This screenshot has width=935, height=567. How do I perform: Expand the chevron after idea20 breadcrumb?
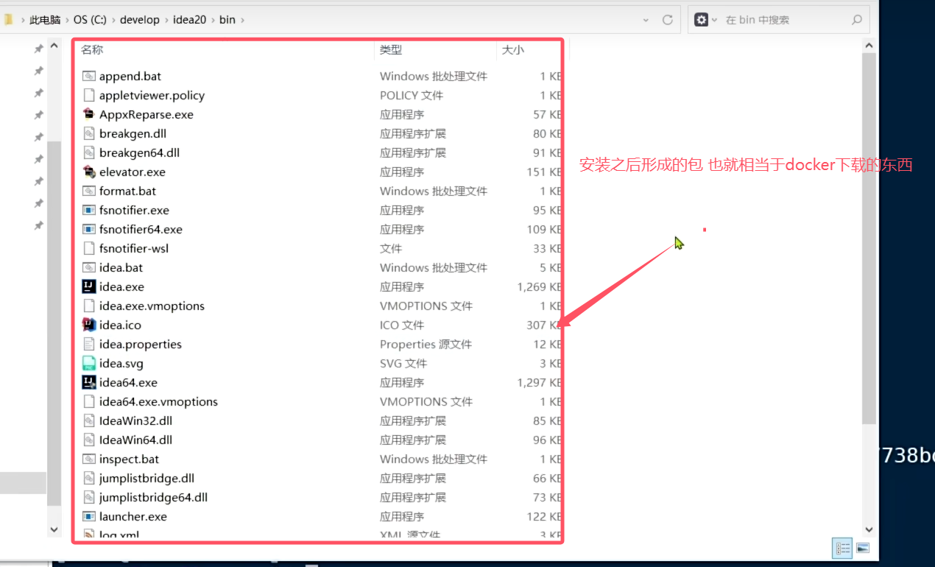214,20
